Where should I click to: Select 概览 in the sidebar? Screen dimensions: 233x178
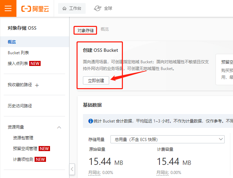(12, 42)
